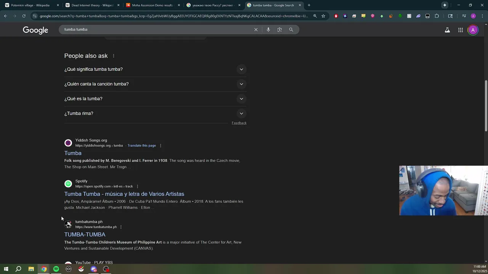Open Windows Start menu
The width and height of the screenshot is (488, 274).
point(6,269)
